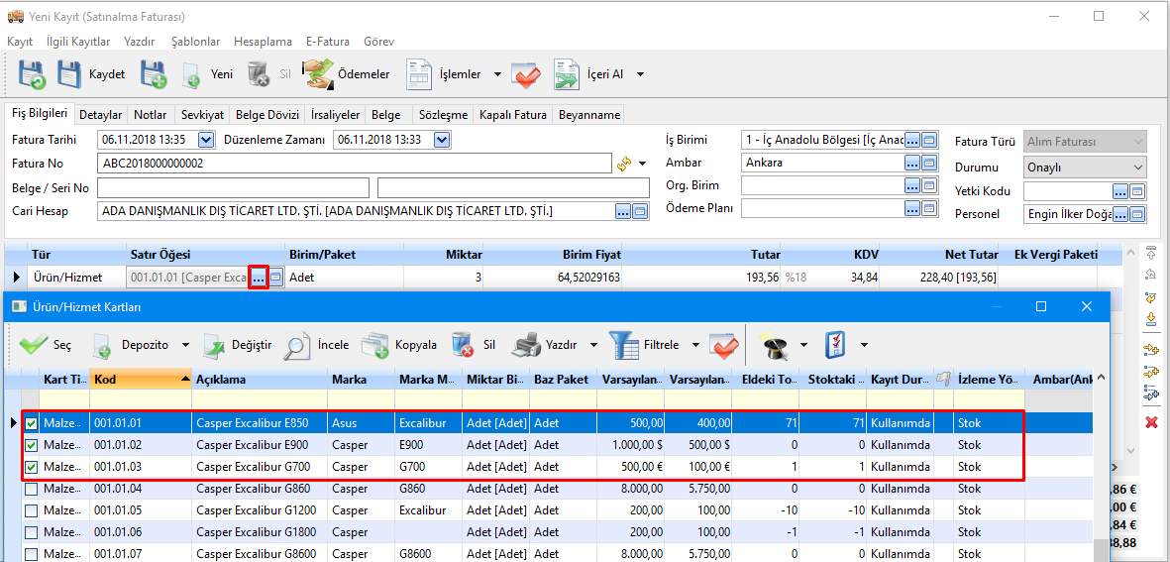Click the İncele magnifier icon
1170x562 pixels.
point(297,345)
